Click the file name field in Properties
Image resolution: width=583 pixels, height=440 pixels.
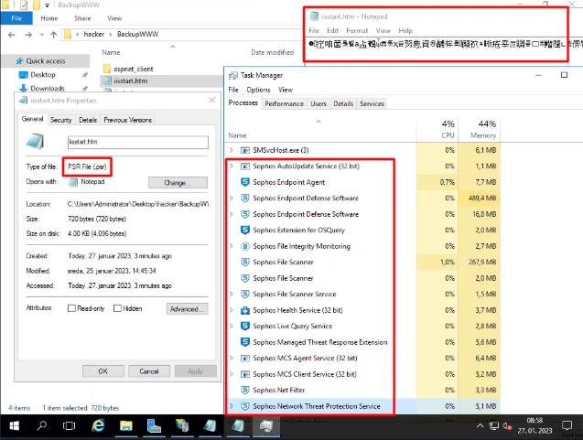[x=138, y=142]
